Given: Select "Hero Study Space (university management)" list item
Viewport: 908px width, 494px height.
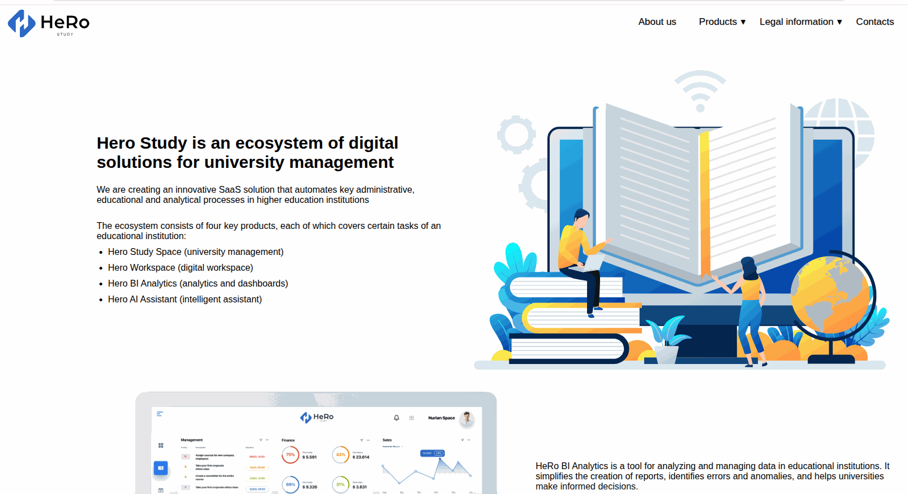Looking at the screenshot, I should (196, 252).
